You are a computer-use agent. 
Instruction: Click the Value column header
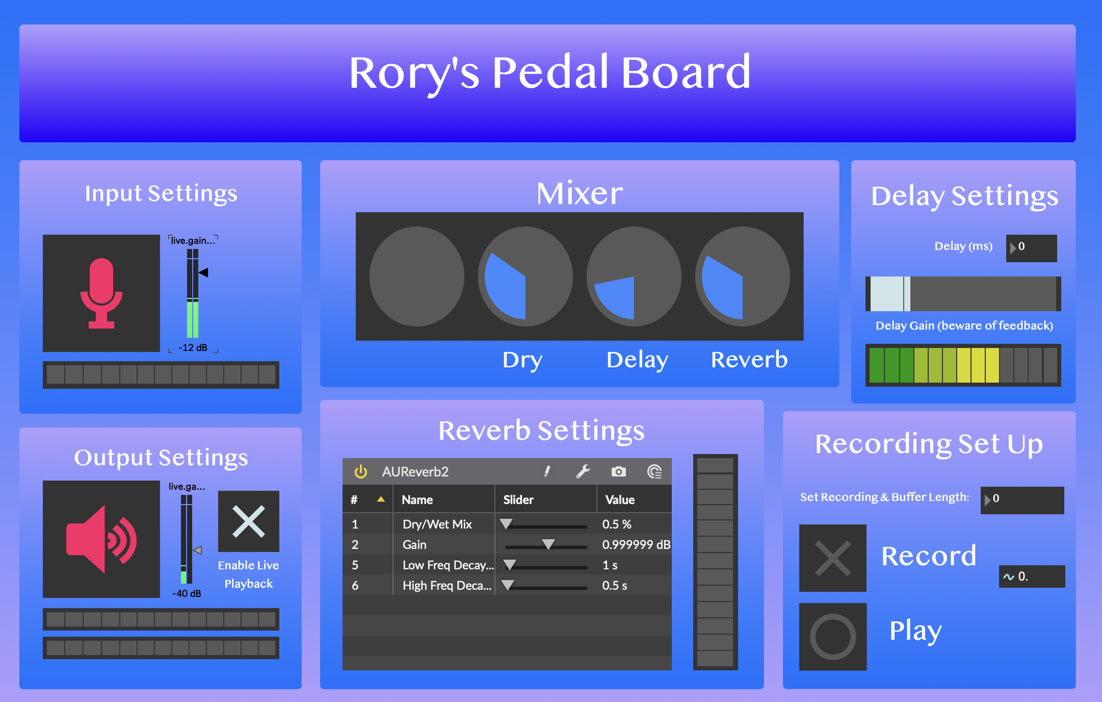(620, 500)
